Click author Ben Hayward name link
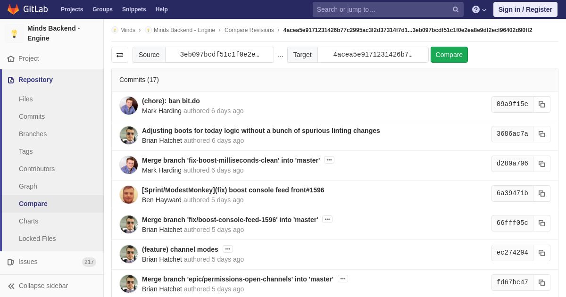The width and height of the screenshot is (566, 297). pyautogui.click(x=162, y=200)
